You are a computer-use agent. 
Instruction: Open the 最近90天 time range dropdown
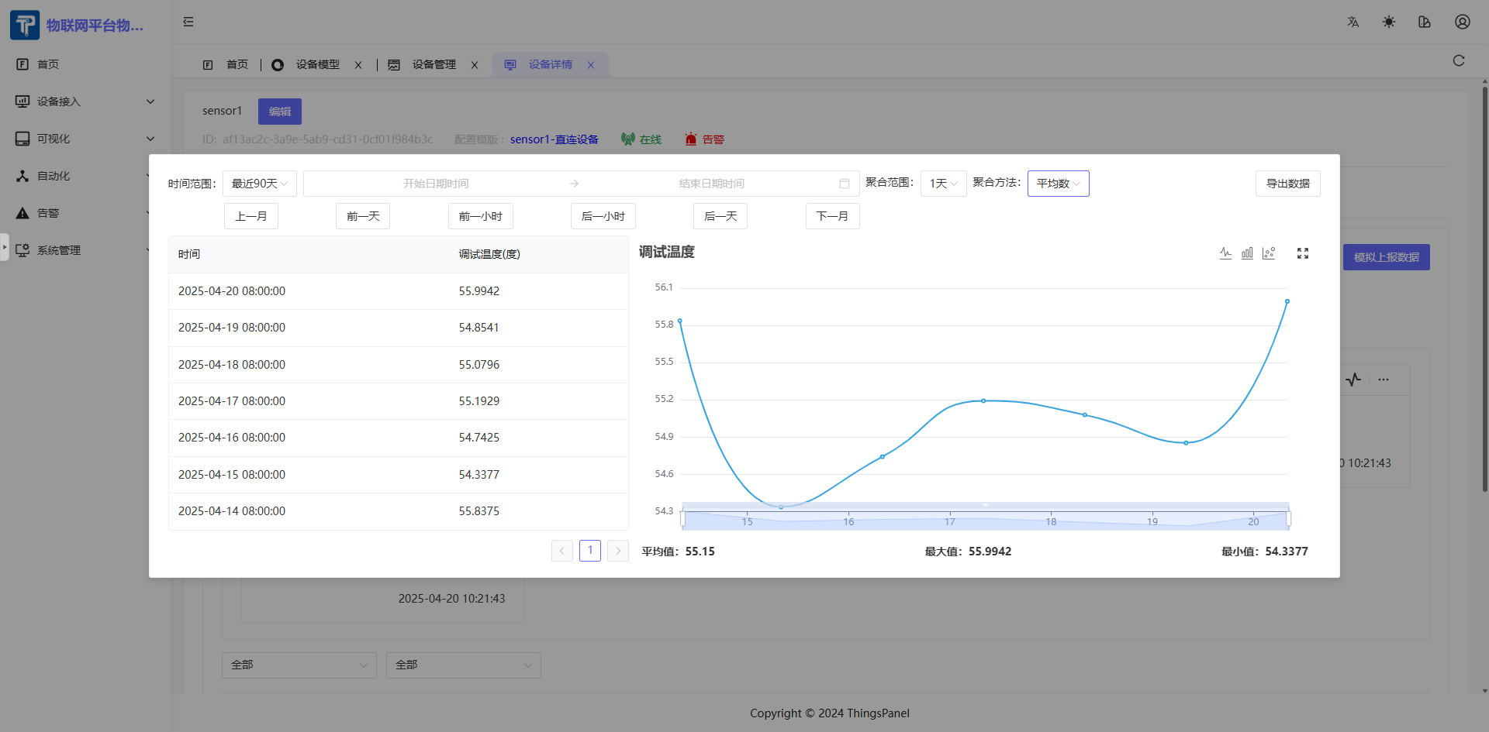click(259, 184)
